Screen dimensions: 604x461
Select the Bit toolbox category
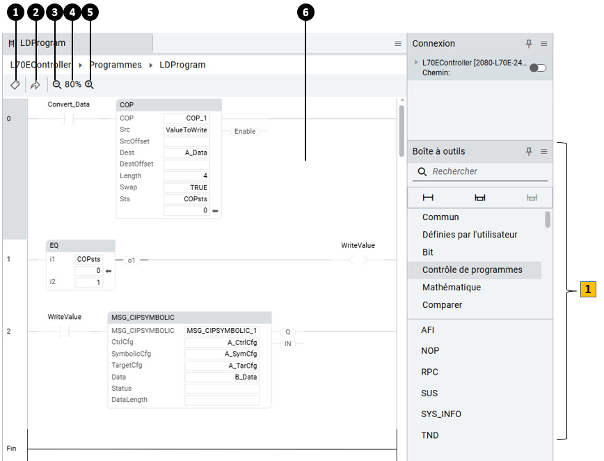click(x=427, y=252)
